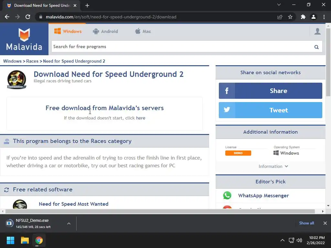The height and width of the screenshot is (248, 331).
Task: Show hidden system tray icons
Action: 282,240
